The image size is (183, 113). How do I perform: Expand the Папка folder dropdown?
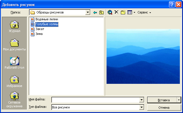click(x=88, y=12)
